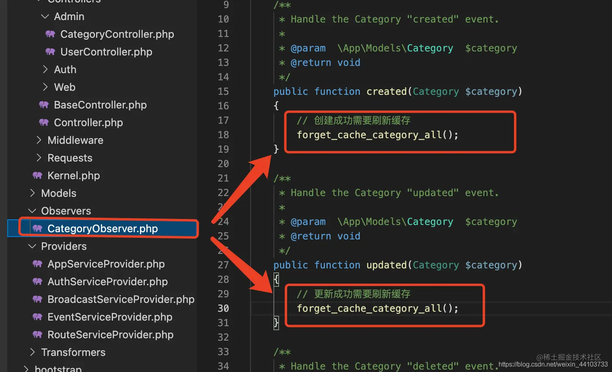This screenshot has height=372, width=612.
Task: Click $category parameter on line 27
Action: (491, 265)
